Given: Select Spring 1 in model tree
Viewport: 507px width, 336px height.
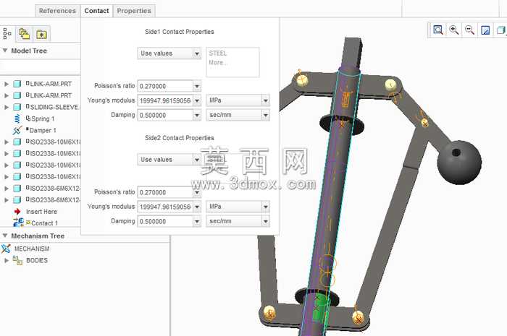Looking at the screenshot, I should pyautogui.click(x=43, y=119).
